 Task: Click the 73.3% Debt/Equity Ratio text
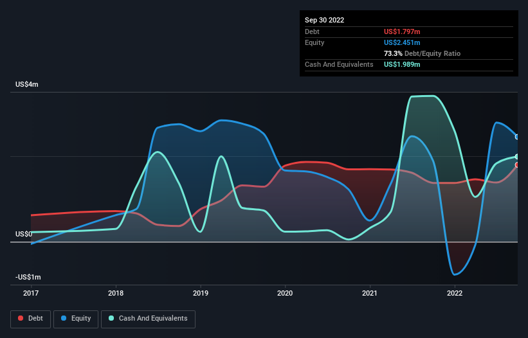423,53
